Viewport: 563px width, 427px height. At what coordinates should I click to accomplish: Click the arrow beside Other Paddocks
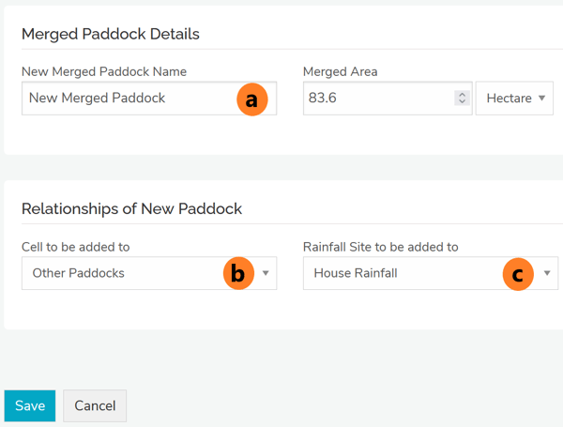tap(266, 273)
